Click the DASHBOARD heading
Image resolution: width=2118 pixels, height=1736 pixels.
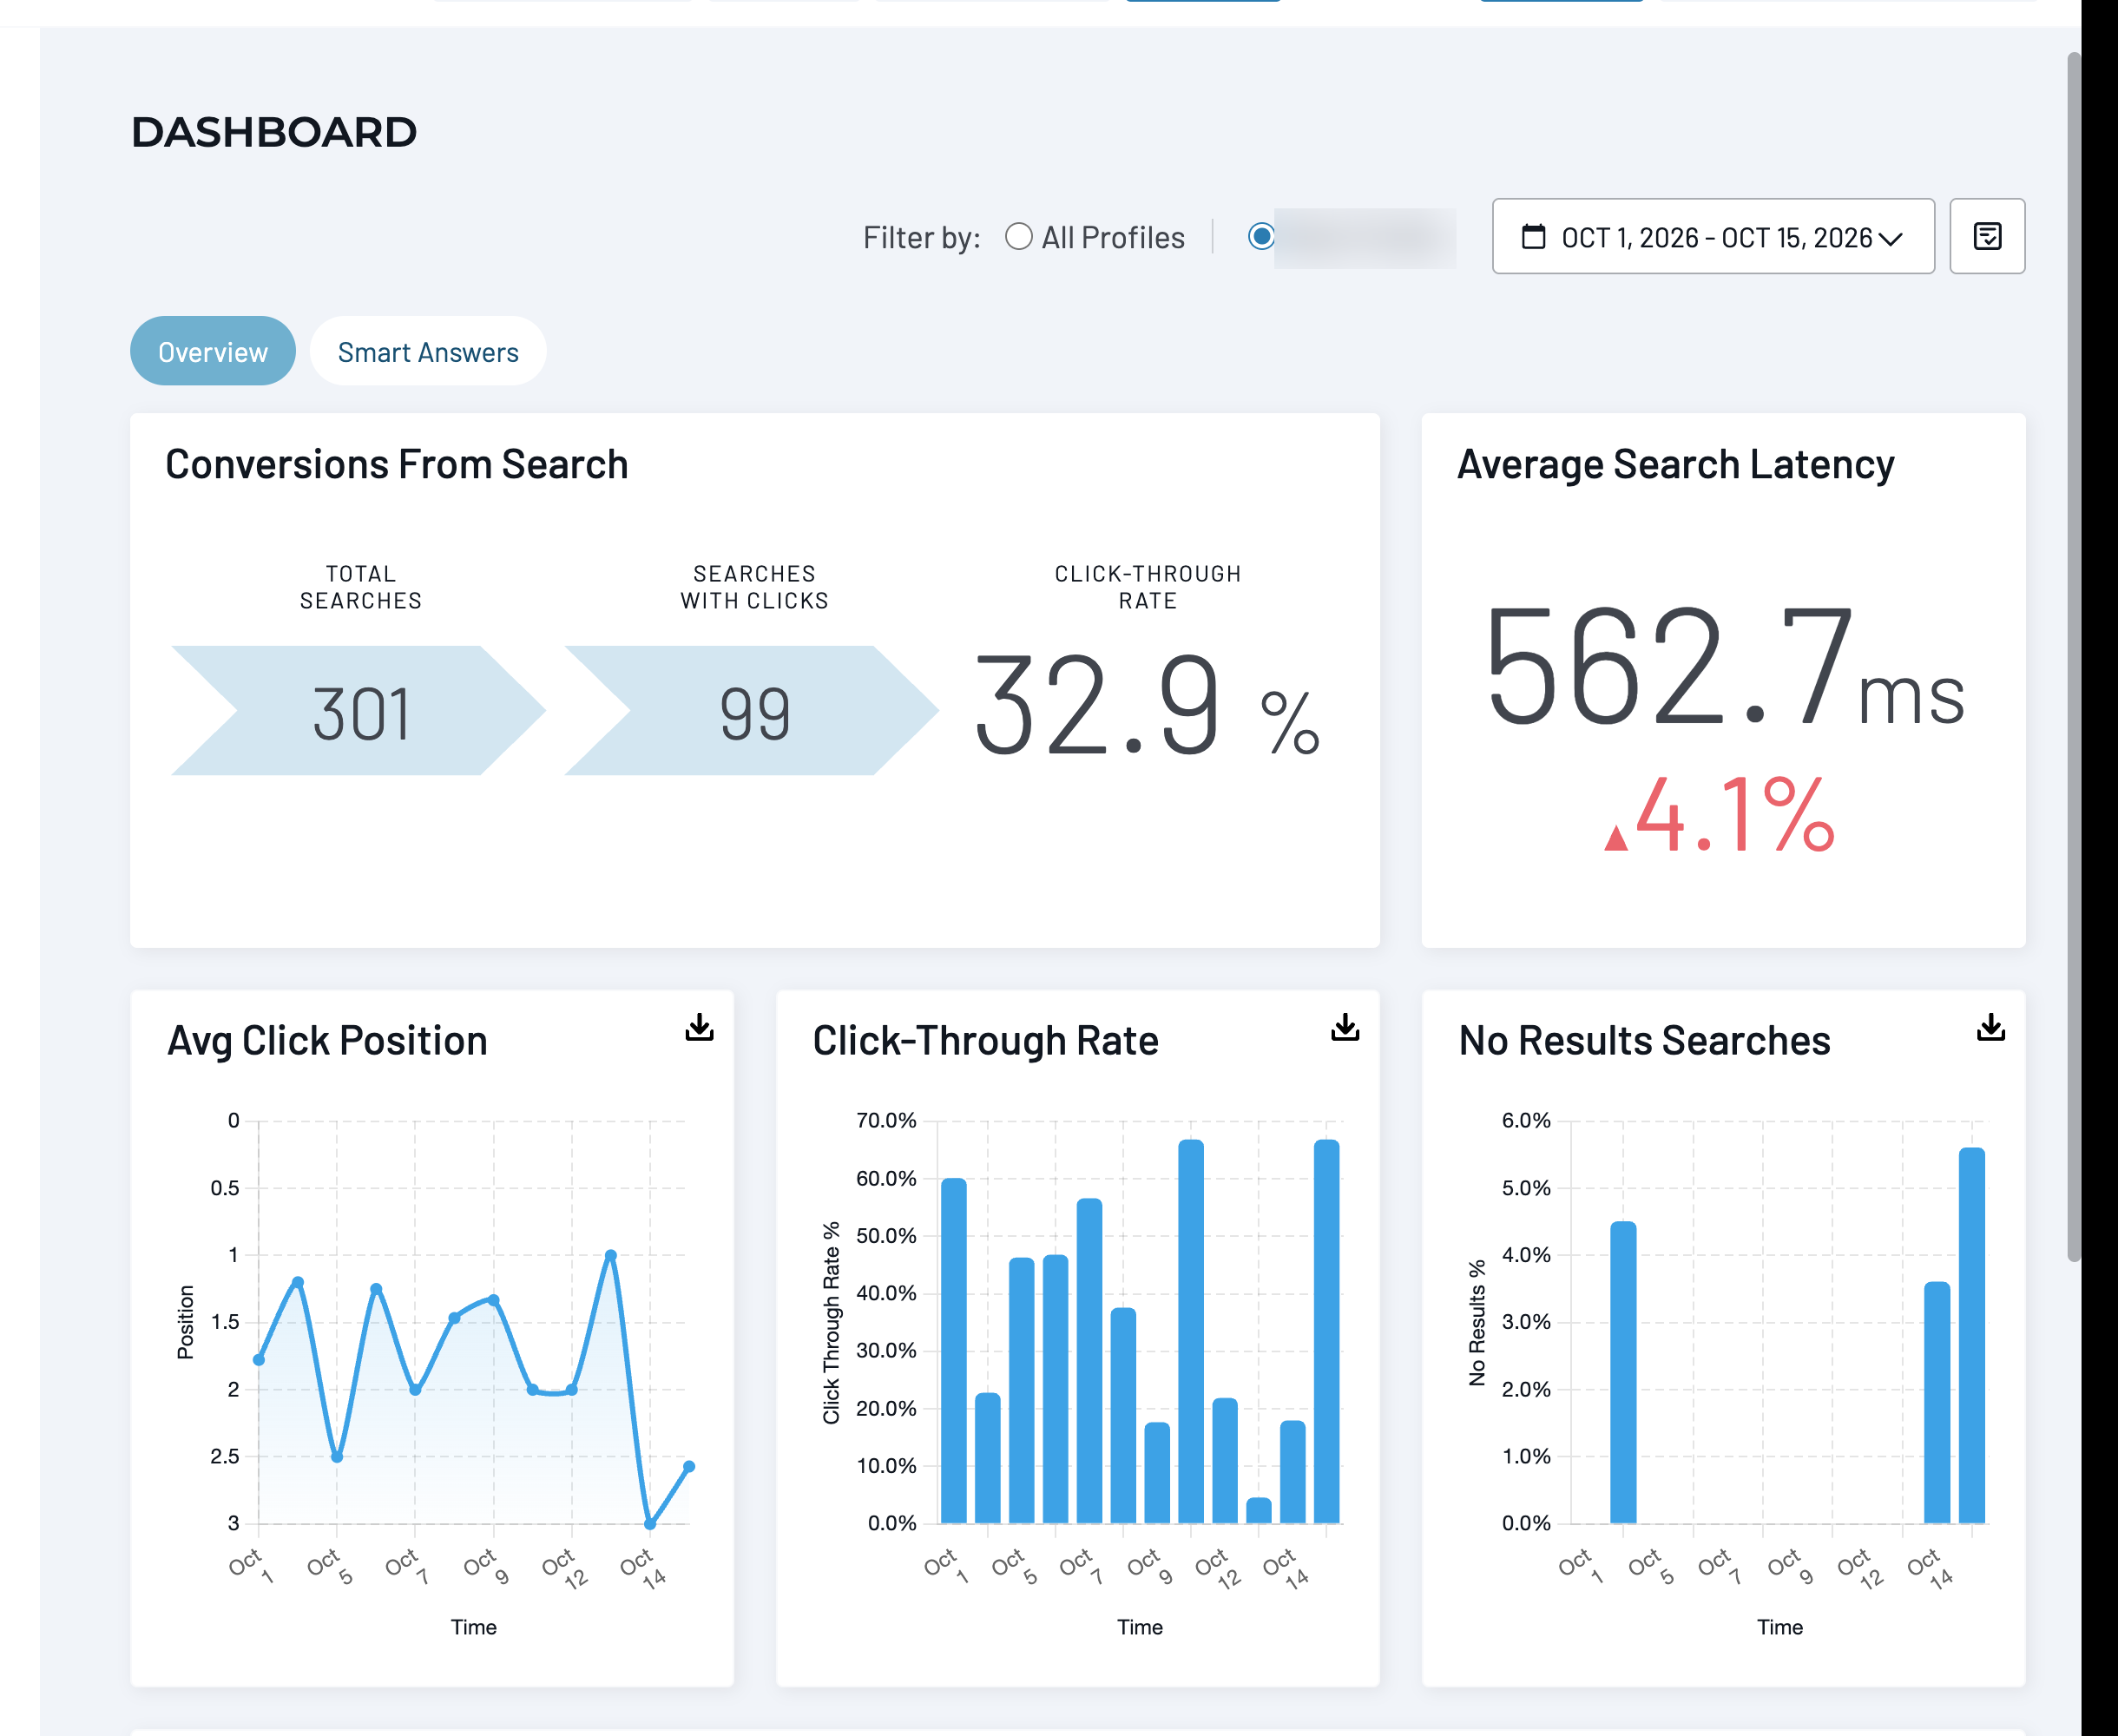pyautogui.click(x=274, y=132)
